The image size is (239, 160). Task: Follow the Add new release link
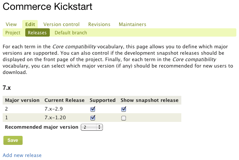coord(22,155)
